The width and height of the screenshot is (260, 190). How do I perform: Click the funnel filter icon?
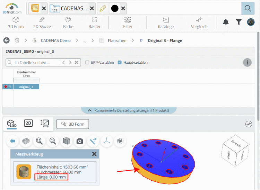tap(239, 22)
